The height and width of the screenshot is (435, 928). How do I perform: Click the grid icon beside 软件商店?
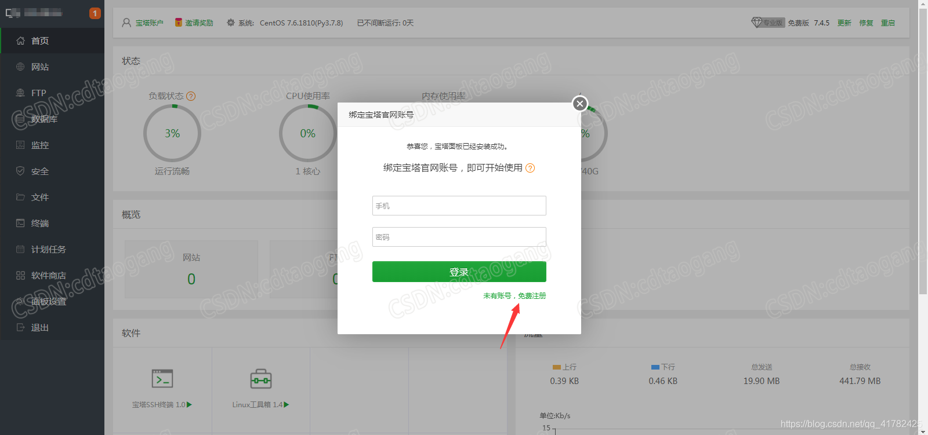[20, 275]
